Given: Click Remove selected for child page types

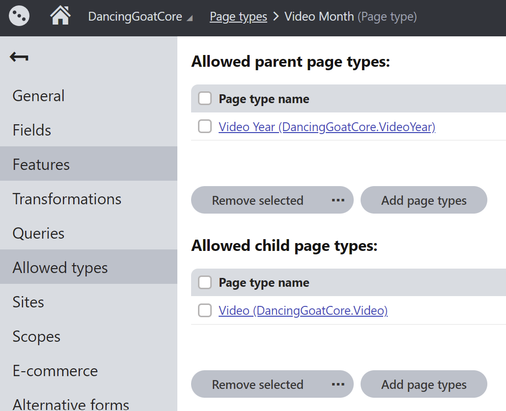Looking at the screenshot, I should tap(257, 384).
